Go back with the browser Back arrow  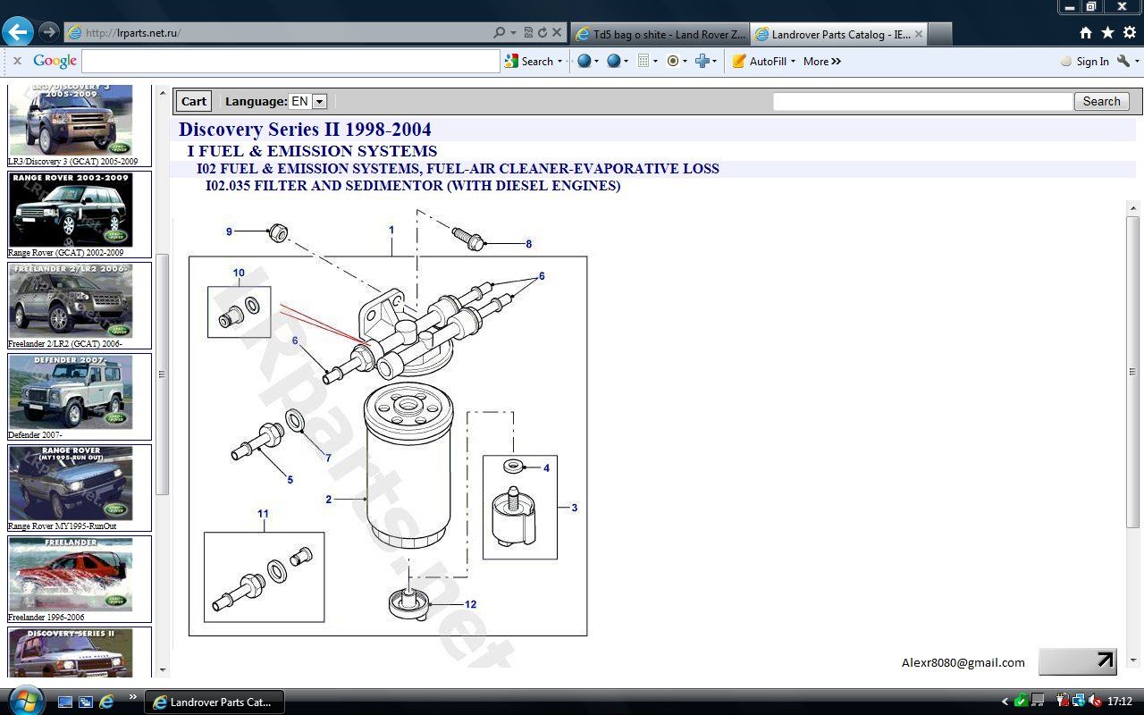[18, 32]
